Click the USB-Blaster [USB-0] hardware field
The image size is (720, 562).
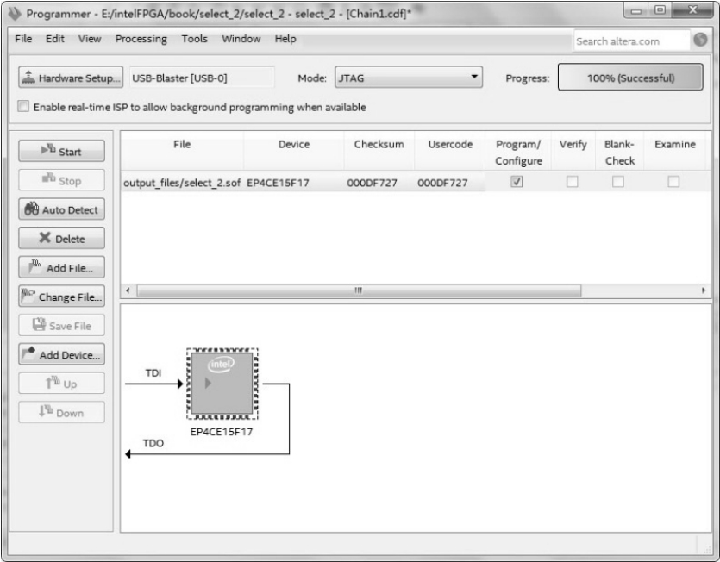(x=202, y=78)
